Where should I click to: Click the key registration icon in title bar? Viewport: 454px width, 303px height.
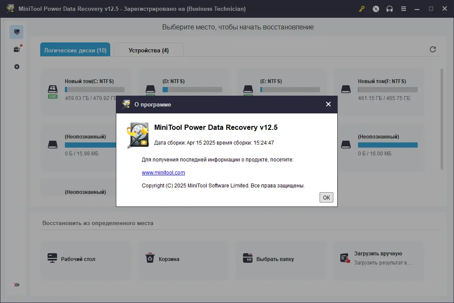tap(361, 9)
